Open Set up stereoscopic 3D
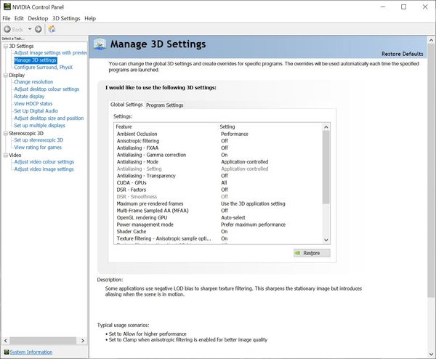436x359 pixels. (39, 140)
